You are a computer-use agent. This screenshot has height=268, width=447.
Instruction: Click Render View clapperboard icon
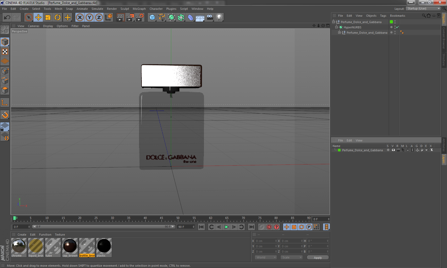coord(120,18)
